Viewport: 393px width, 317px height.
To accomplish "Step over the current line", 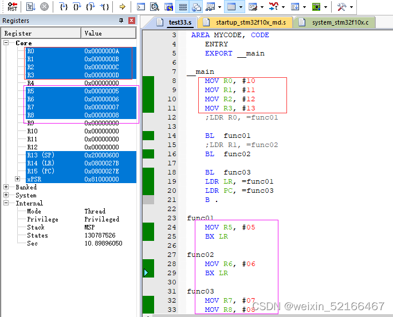I will (77, 7).
